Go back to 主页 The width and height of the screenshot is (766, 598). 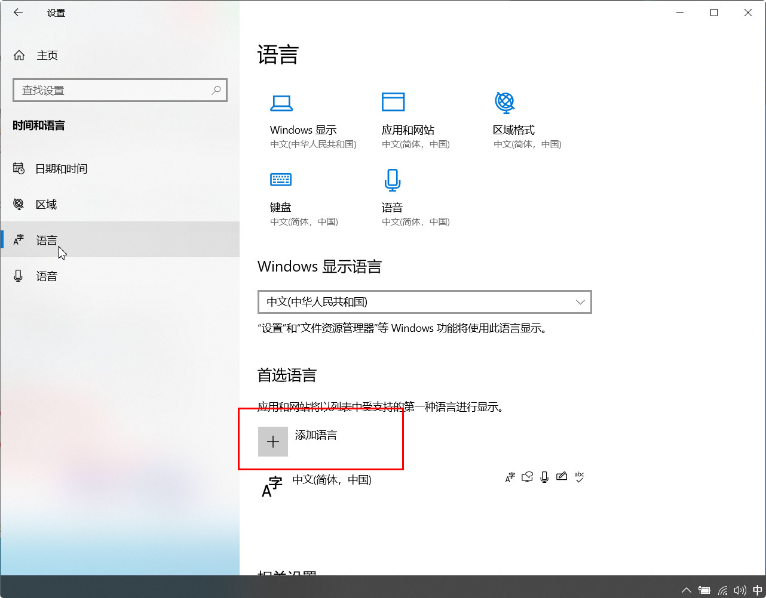coord(47,55)
